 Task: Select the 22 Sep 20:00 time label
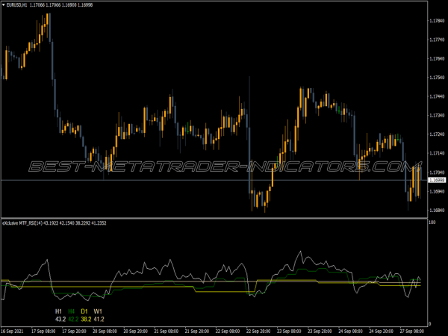click(x=258, y=332)
